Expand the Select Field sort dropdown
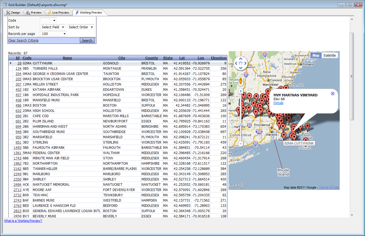This screenshot has width=365, height=236. click(x=53, y=27)
